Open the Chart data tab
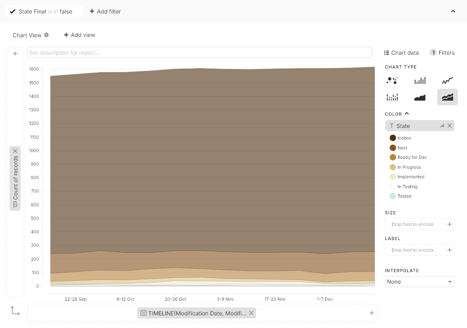467x328 pixels. [x=401, y=53]
